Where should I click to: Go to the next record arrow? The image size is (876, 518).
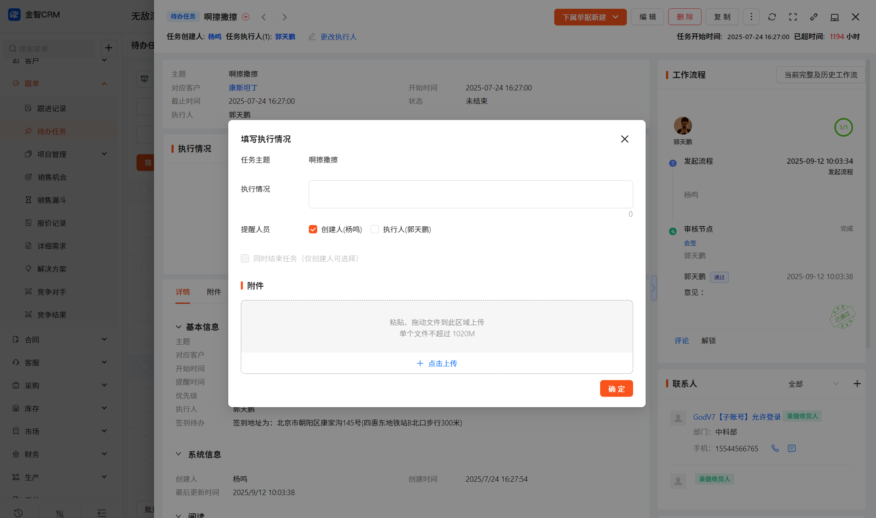tap(285, 17)
